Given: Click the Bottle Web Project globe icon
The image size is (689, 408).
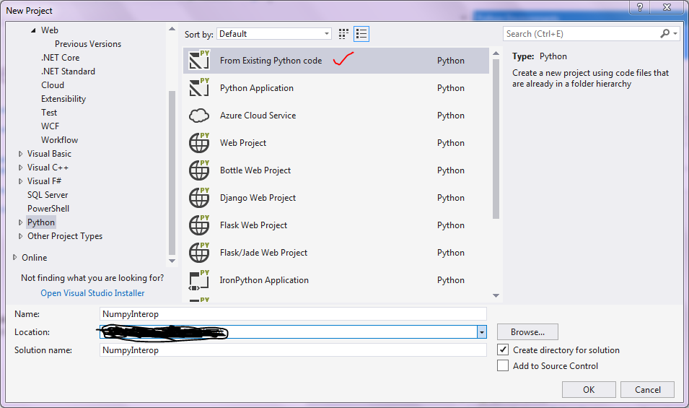Looking at the screenshot, I should [x=199, y=170].
